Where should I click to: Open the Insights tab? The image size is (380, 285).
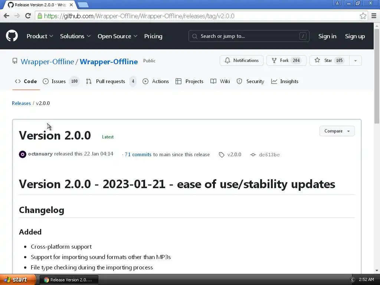point(285,81)
